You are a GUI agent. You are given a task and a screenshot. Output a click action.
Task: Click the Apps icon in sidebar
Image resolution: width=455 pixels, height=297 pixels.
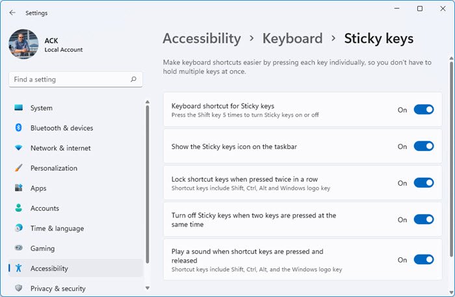pyautogui.click(x=18, y=188)
